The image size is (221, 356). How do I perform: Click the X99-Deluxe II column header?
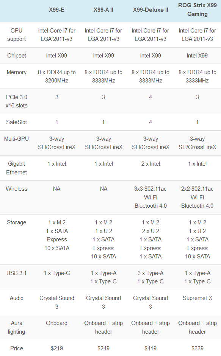click(150, 10)
